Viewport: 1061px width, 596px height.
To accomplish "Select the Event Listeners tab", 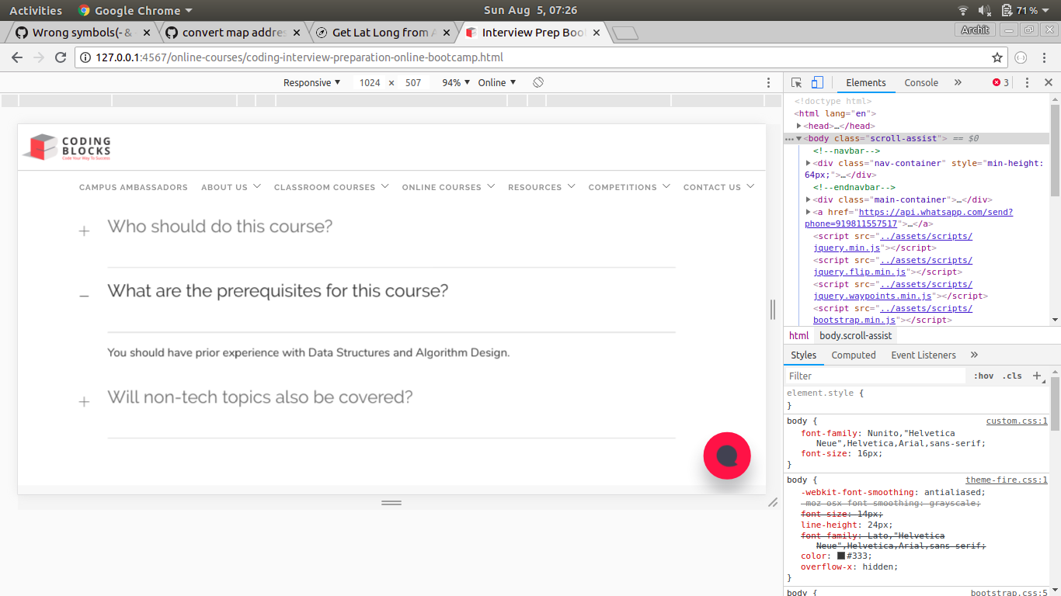I will (924, 355).
